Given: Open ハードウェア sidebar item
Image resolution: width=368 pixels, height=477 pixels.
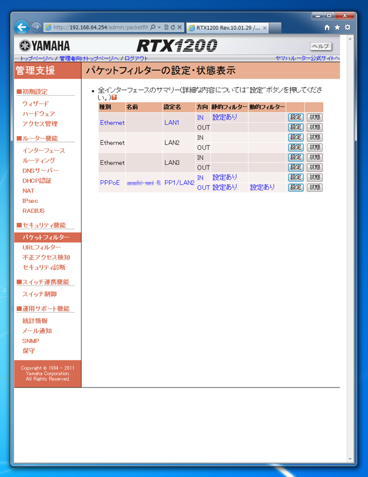Looking at the screenshot, I should point(39,114).
